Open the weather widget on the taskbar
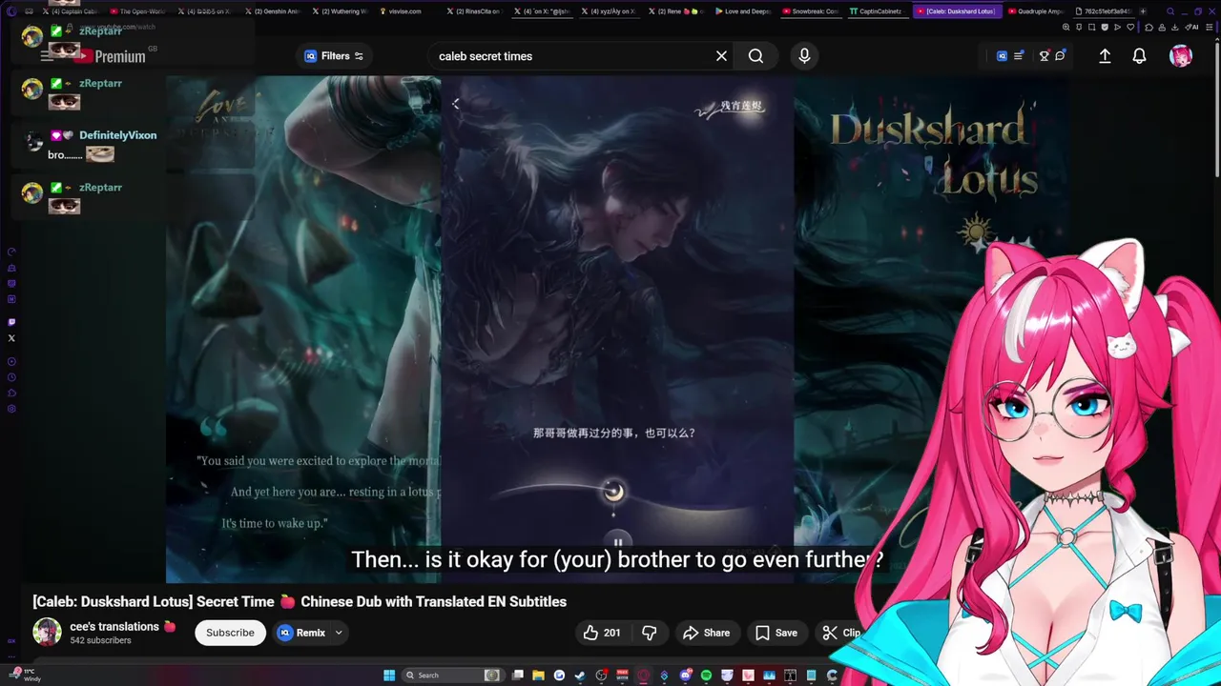Screen dimensions: 1221x686 [26, 675]
